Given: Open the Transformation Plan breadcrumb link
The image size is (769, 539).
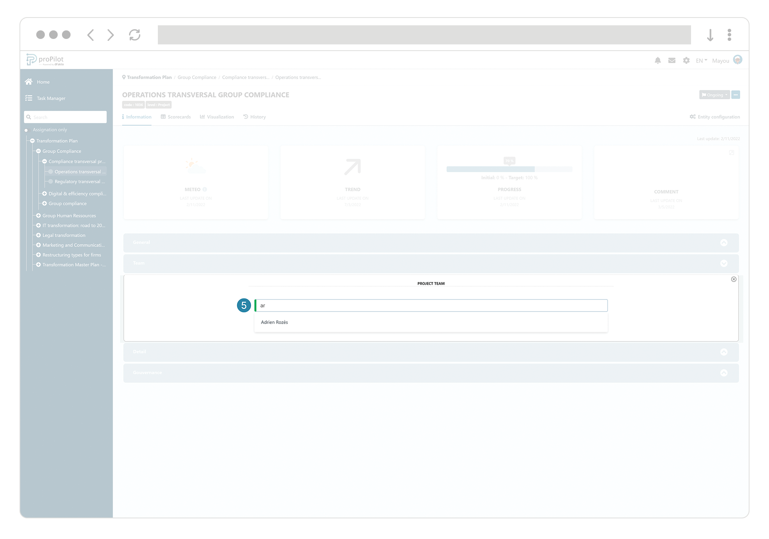Looking at the screenshot, I should 149,77.
